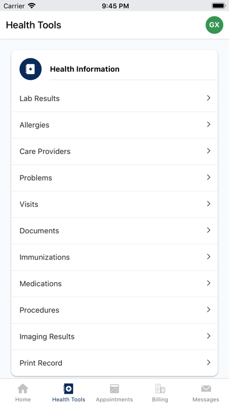229x406 pixels.
Task: Open the GX profile avatar
Action: [x=214, y=25]
